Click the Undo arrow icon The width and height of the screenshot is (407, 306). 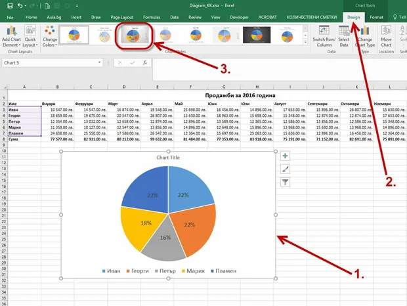tap(20, 5)
